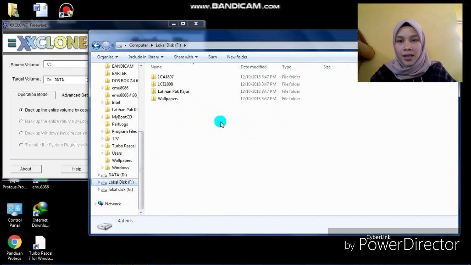Click emu8086 folder icon in tree
Viewport: 471px width, 265px height.
tap(107, 88)
